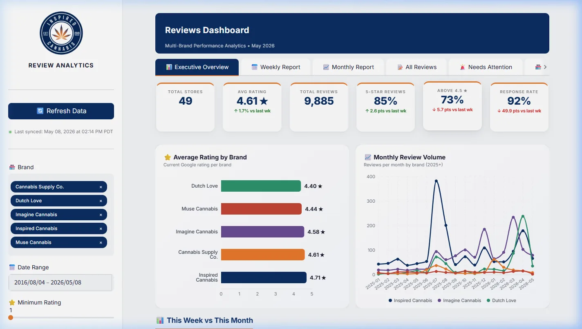Click '↑ 1.7% vs last wk' text

252,111
